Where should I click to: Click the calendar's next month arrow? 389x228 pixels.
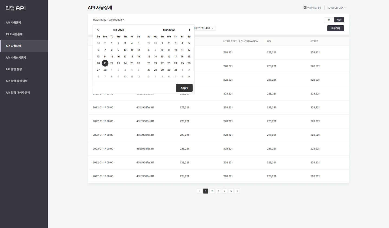(189, 30)
